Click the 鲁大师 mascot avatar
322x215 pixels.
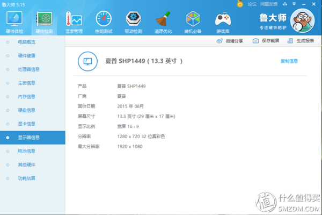pos(303,21)
